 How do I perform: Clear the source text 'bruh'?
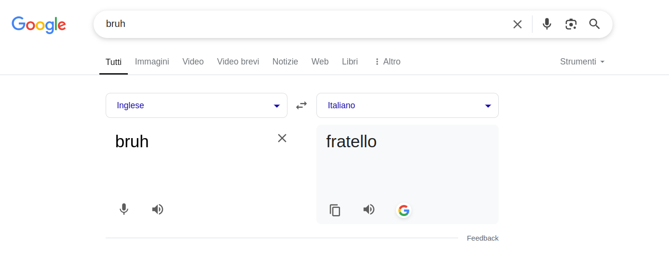pos(282,138)
